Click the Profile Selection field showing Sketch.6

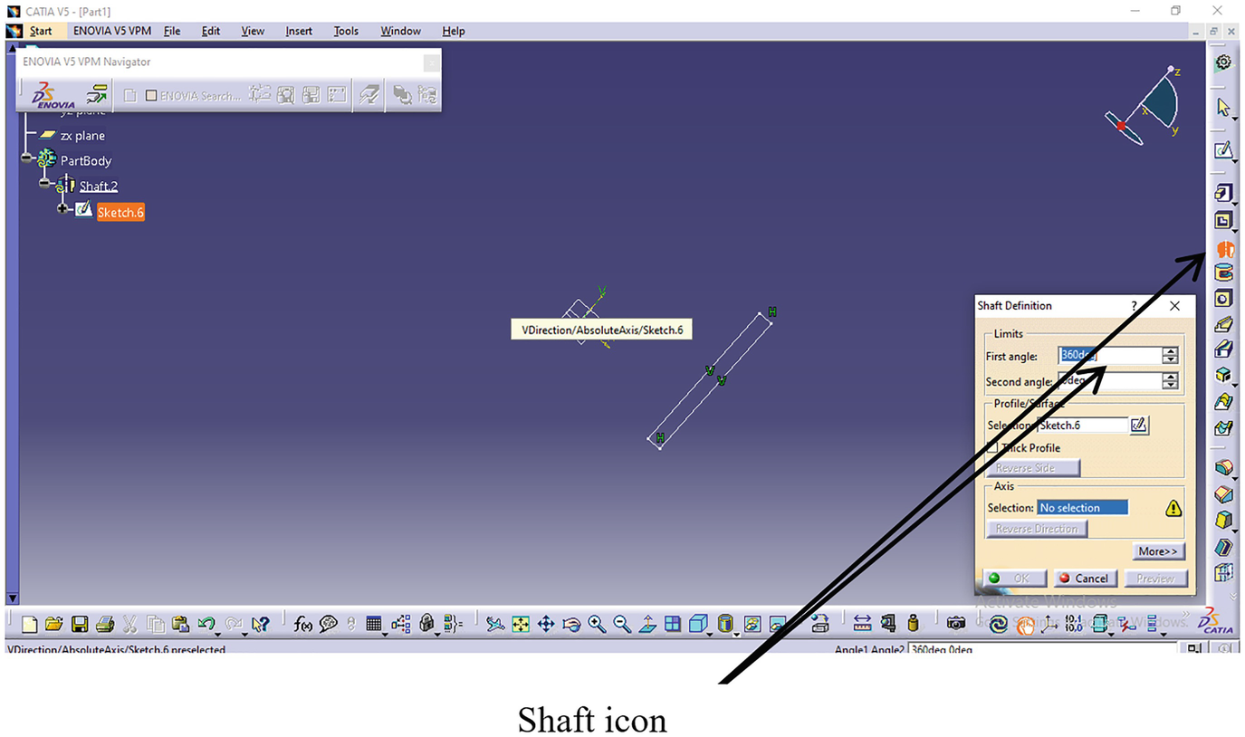(1083, 425)
